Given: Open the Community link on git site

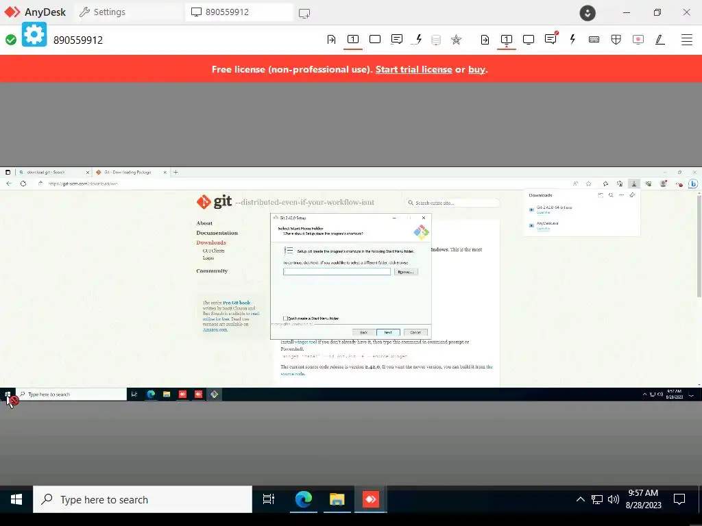Looking at the screenshot, I should point(212,271).
